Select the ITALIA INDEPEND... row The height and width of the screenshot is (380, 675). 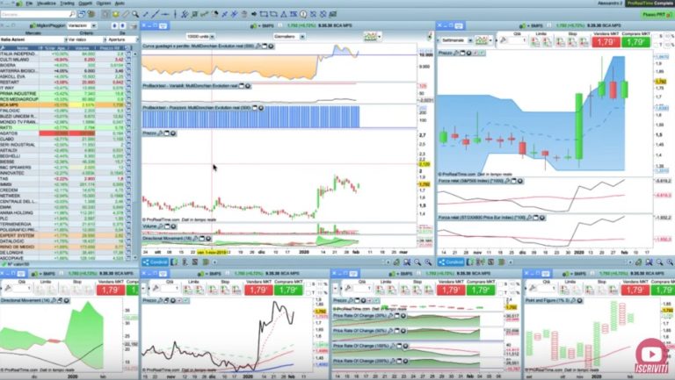63,54
